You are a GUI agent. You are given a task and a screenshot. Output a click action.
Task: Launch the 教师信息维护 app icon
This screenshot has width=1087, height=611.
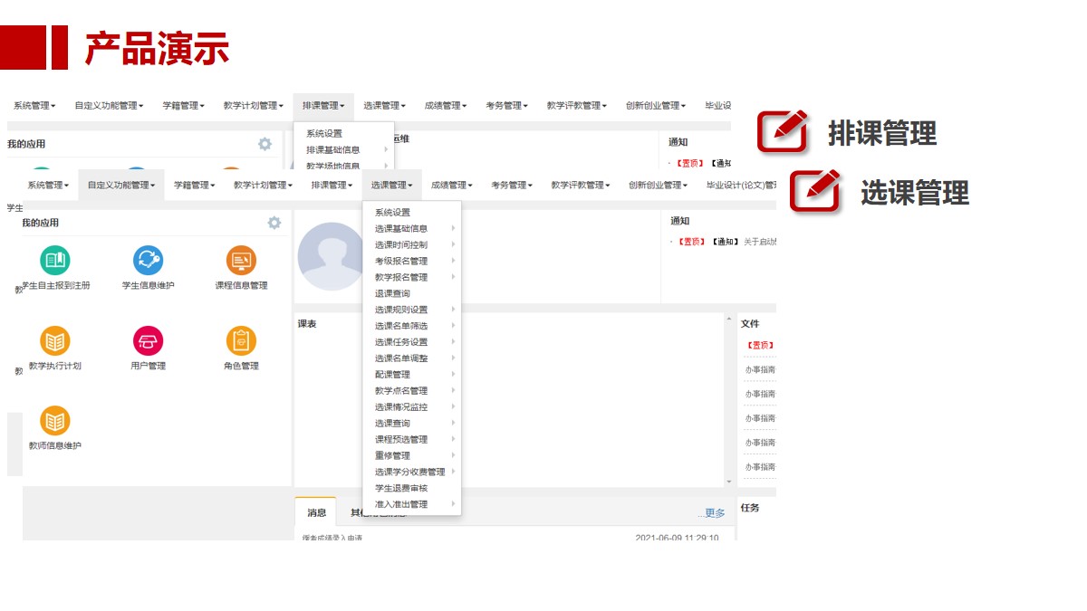click(x=54, y=421)
